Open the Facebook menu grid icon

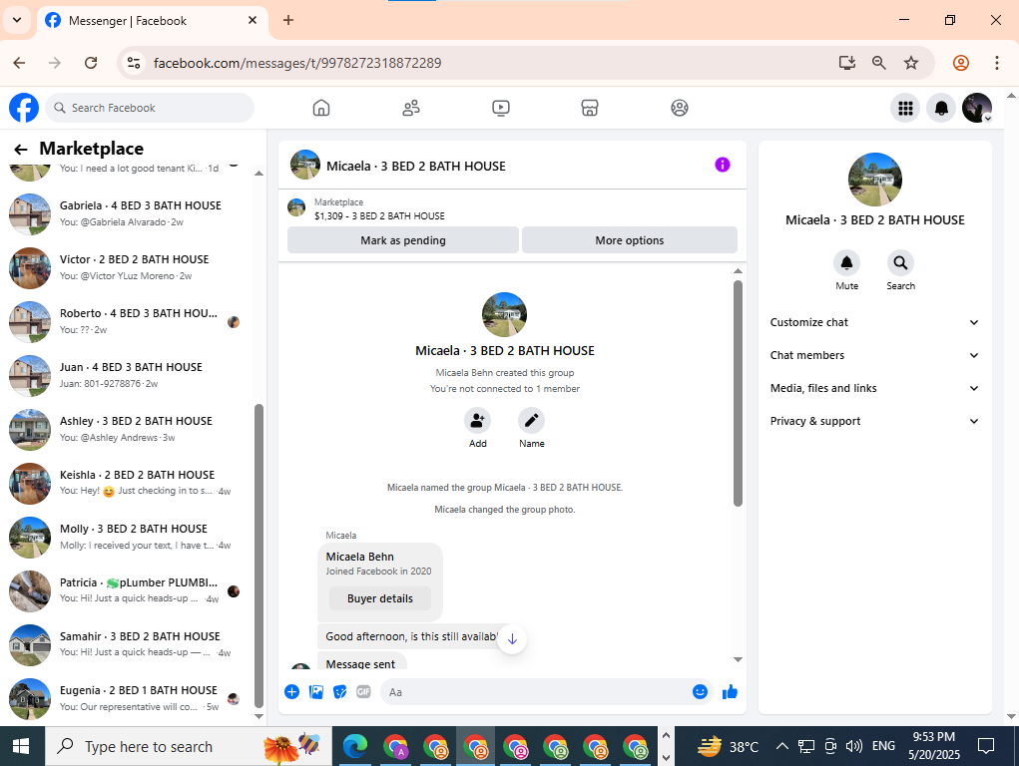point(905,108)
